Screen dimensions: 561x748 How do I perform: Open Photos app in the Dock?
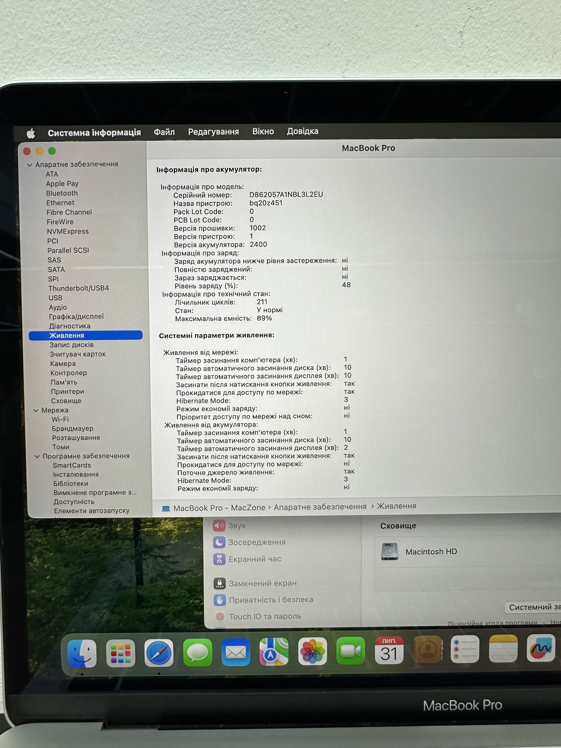click(x=312, y=651)
